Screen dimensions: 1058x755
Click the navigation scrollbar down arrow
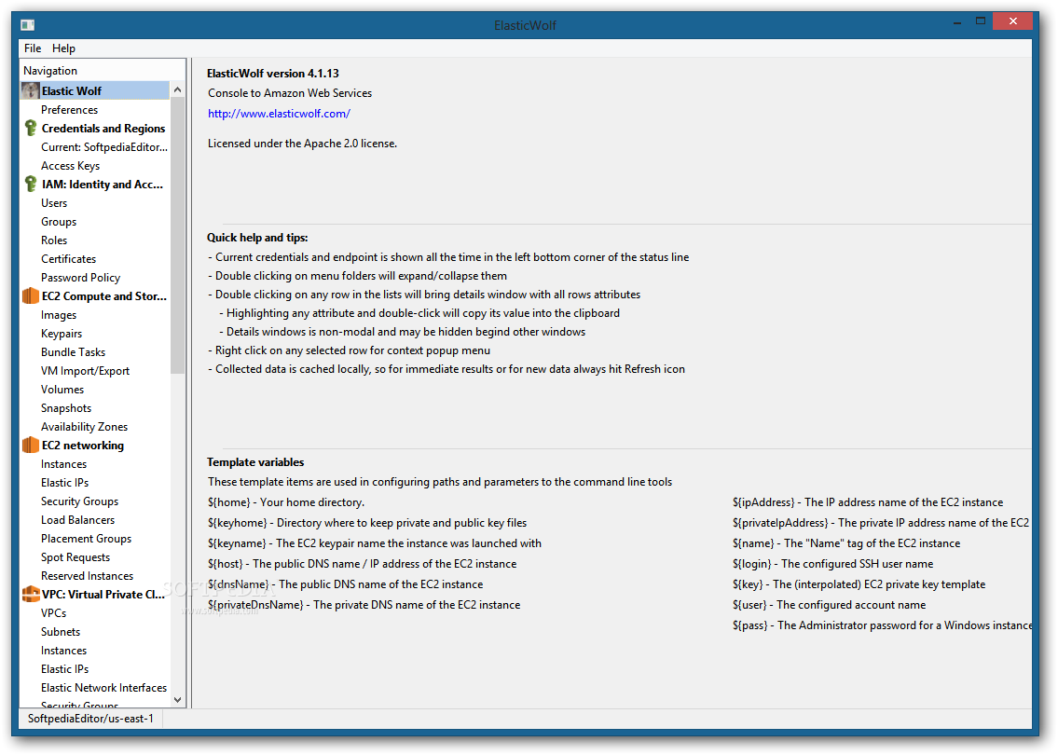[x=177, y=700]
